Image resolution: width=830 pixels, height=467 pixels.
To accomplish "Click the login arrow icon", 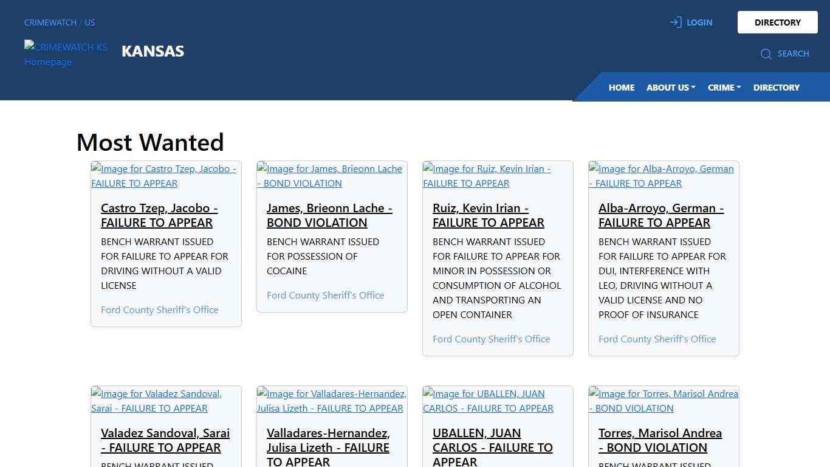I will tap(675, 22).
